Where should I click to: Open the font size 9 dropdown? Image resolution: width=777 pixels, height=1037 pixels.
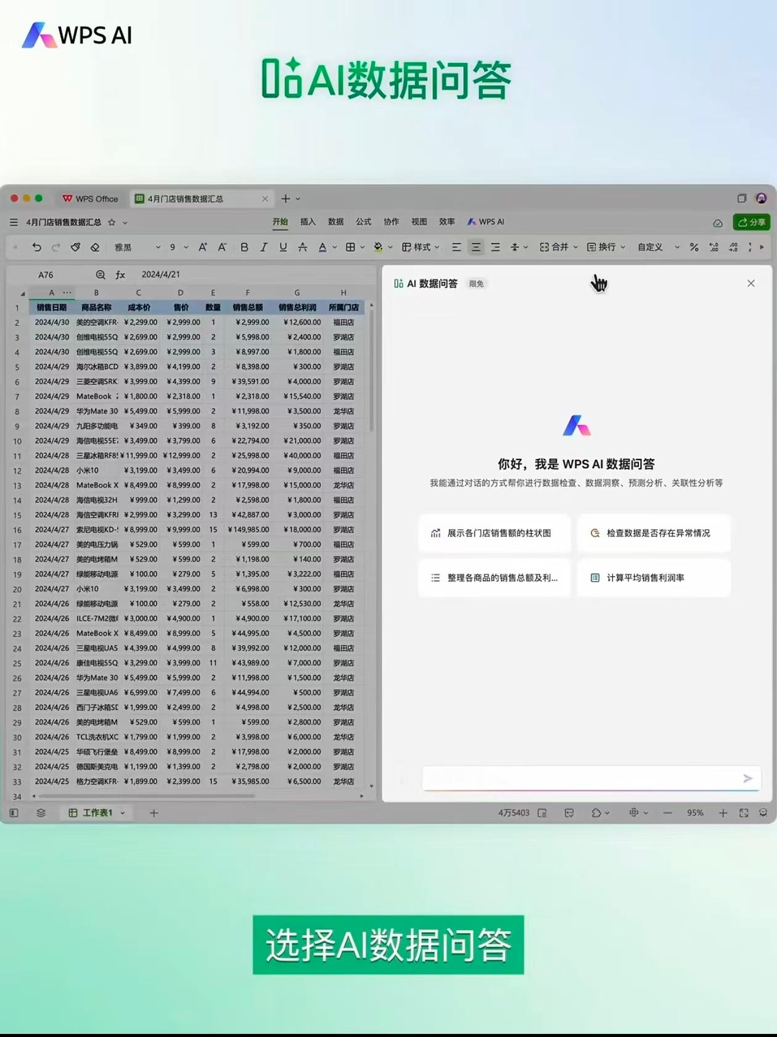click(x=179, y=247)
